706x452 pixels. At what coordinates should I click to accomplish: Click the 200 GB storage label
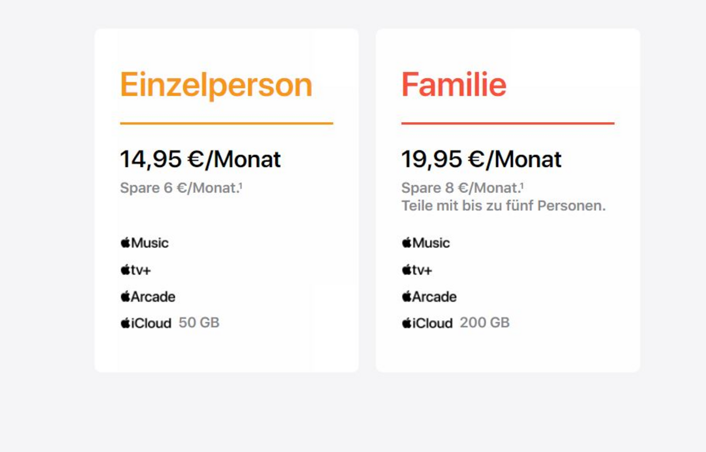coord(485,323)
